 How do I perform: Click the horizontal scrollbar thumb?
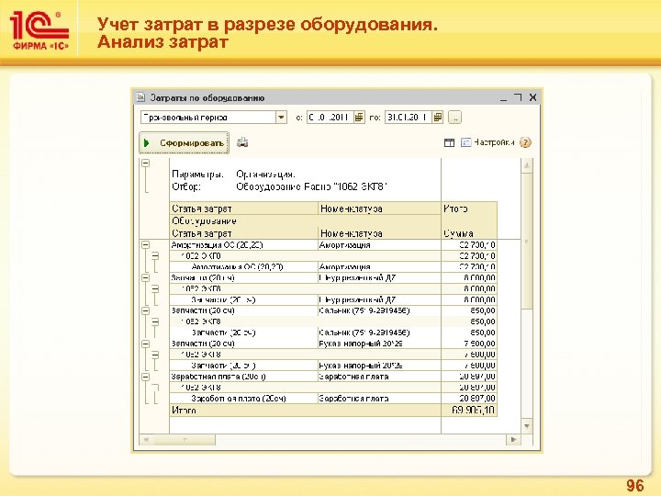[185, 439]
